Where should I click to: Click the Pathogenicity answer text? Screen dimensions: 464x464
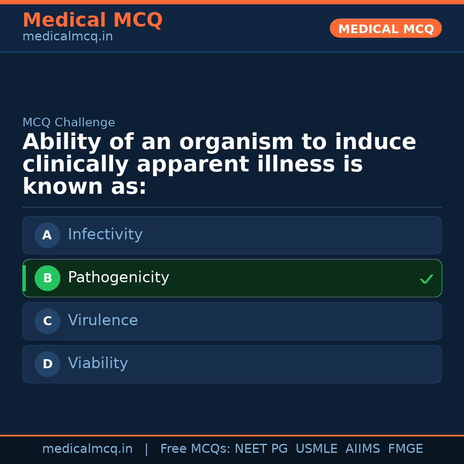pyautogui.click(x=119, y=278)
